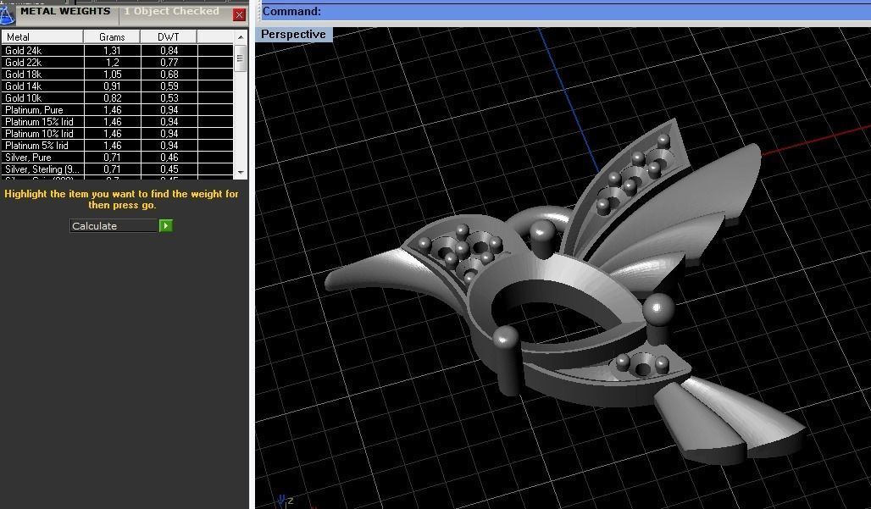Click the DWT value in Platinum, Pure row
Viewport: 871px width, 509px height.
tap(169, 110)
